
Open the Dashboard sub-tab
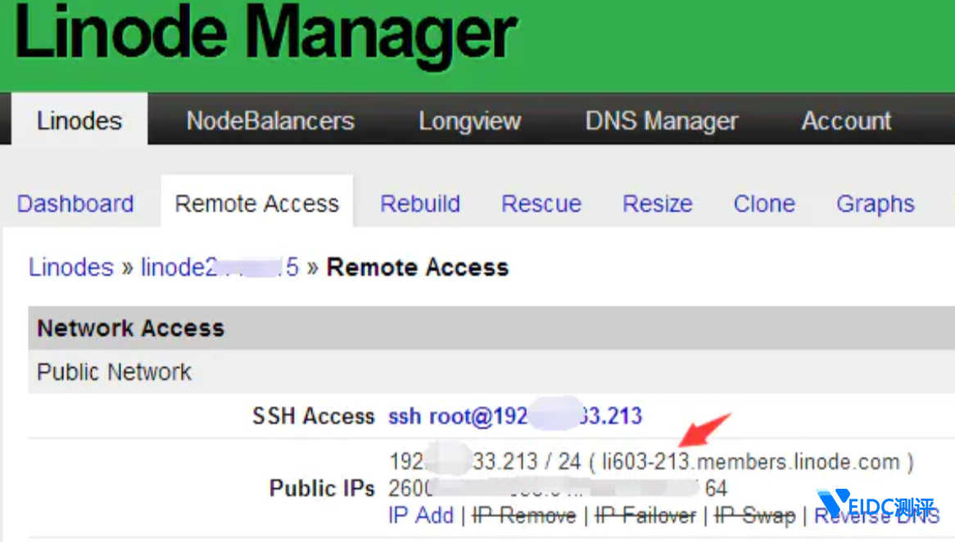pos(75,204)
